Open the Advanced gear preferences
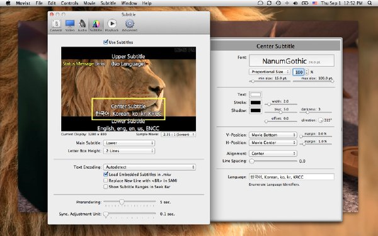The width and height of the screenshot is (378, 236). 129,26
